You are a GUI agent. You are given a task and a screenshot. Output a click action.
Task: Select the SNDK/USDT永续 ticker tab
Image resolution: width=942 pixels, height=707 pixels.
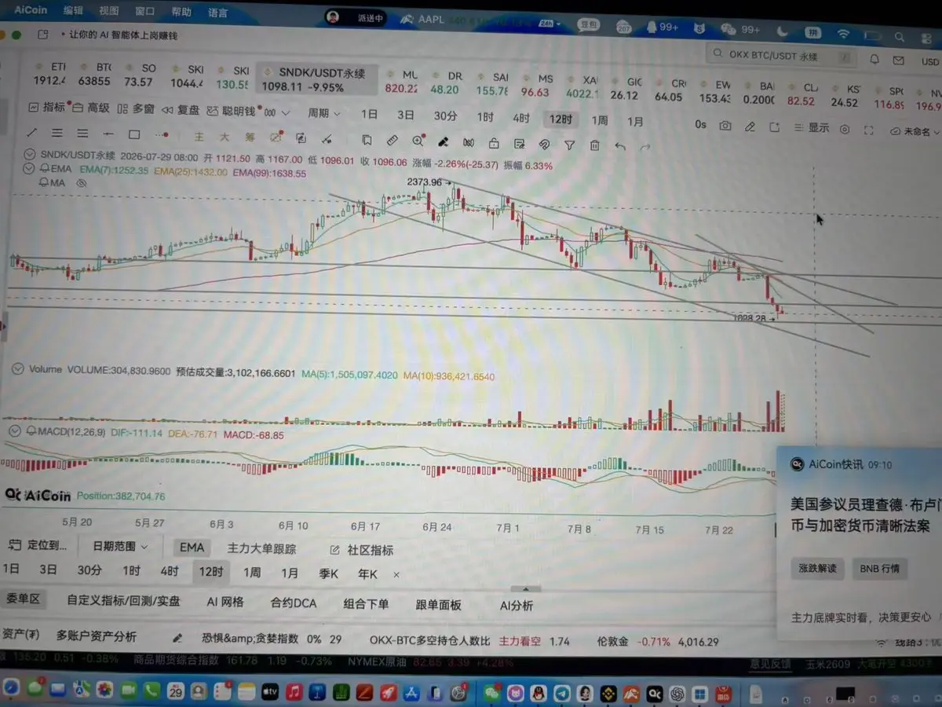318,79
